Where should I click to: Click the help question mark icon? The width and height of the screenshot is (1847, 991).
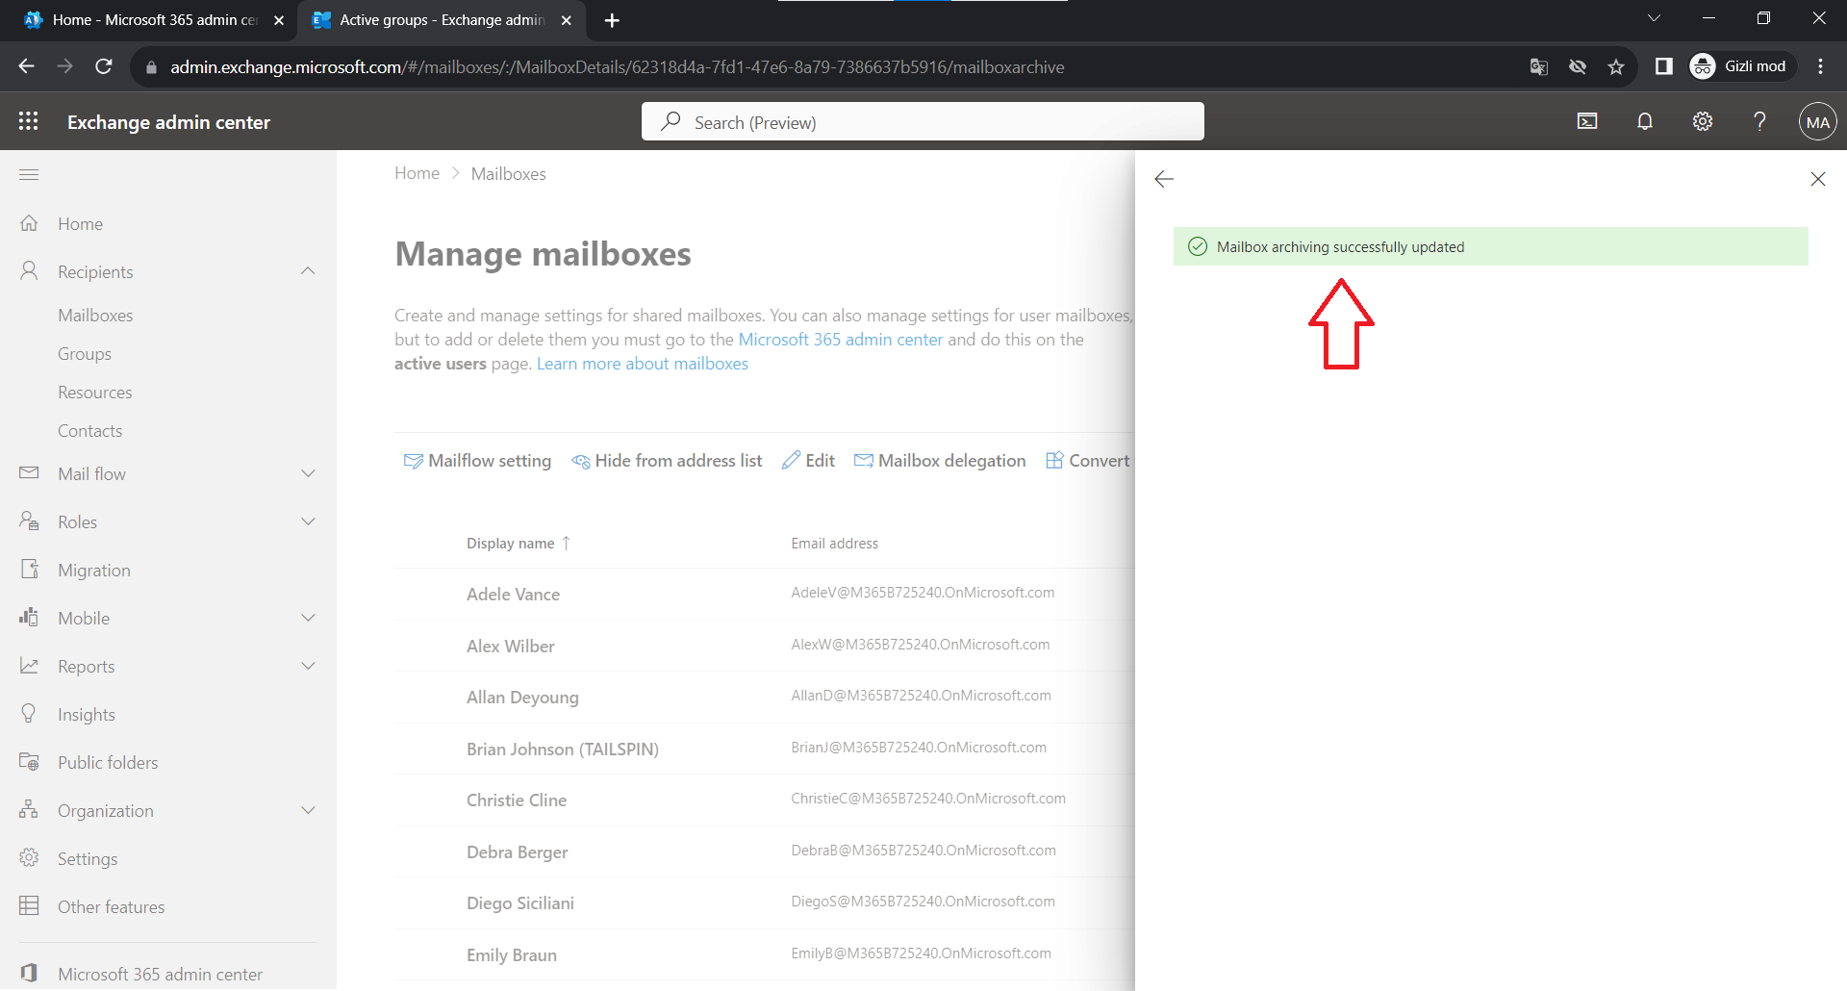coord(1759,121)
